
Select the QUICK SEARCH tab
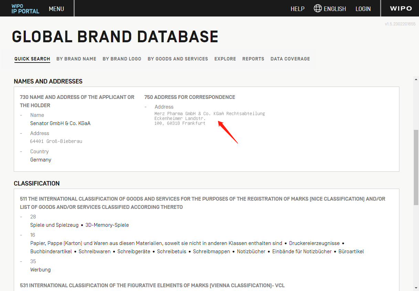click(x=32, y=59)
